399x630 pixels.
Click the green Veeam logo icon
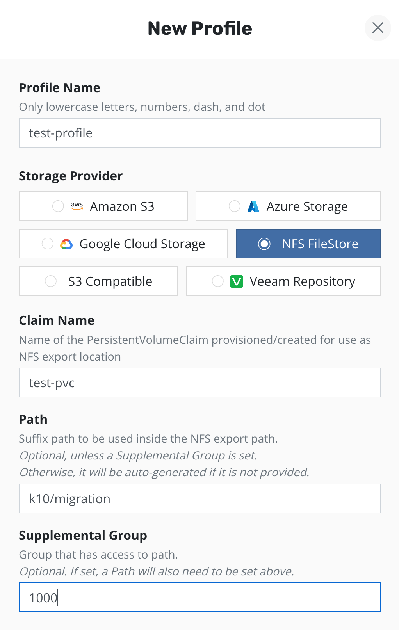point(237,281)
